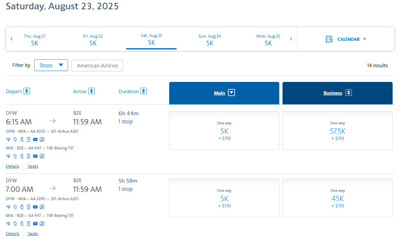This screenshot has width=400, height=239.
Task: Select the Fri, Aug 22 date tab
Action: (x=93, y=39)
